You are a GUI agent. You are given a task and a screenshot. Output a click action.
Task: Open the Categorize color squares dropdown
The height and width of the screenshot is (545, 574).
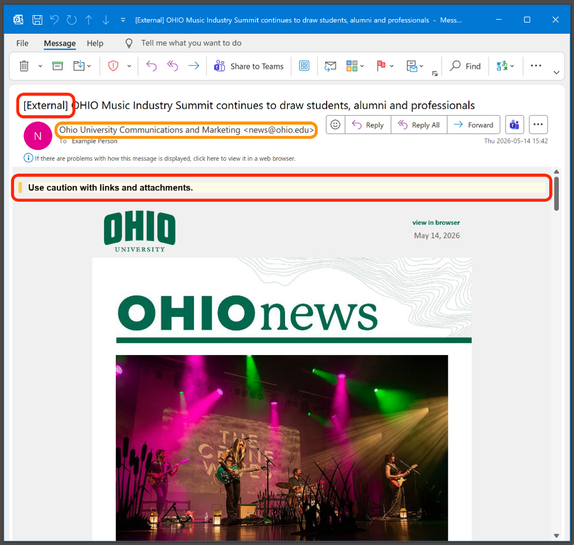pos(355,66)
